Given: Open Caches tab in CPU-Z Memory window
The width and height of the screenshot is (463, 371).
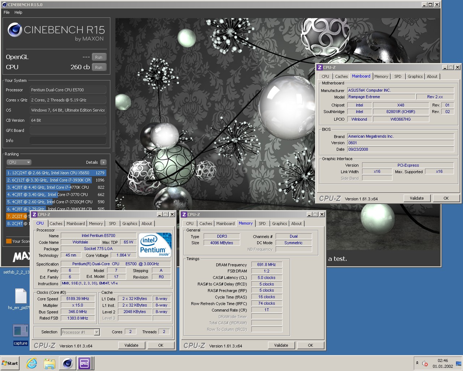Looking at the screenshot, I should click(206, 224).
